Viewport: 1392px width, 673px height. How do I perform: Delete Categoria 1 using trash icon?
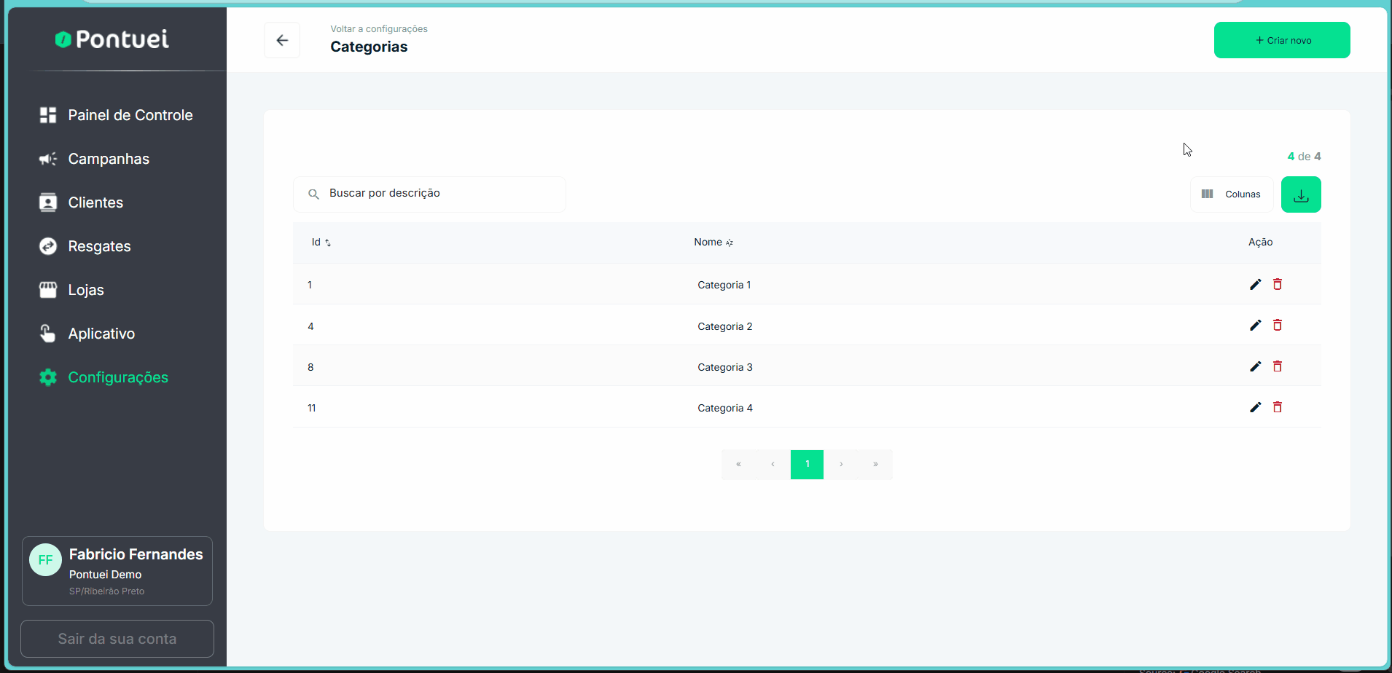coord(1278,285)
